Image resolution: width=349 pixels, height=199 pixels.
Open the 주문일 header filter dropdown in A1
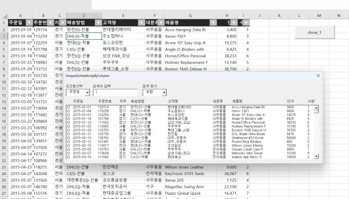pos(29,23)
